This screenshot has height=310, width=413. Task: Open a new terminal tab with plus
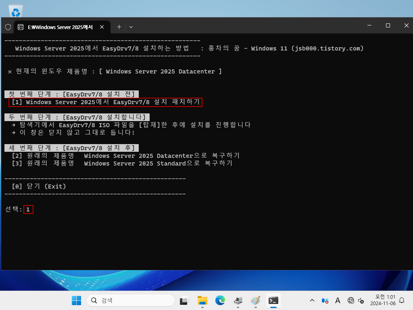click(x=119, y=27)
